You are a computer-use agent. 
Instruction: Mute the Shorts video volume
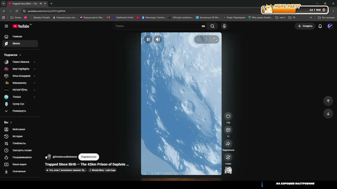pyautogui.click(x=158, y=39)
